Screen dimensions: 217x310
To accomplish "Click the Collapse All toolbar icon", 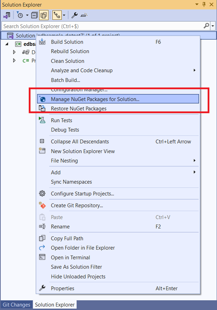I will (x=34, y=15).
